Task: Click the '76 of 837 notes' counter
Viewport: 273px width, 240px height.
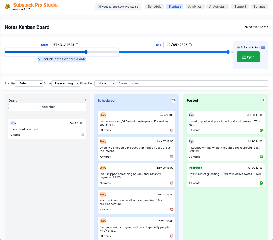Action: pyautogui.click(x=256, y=27)
